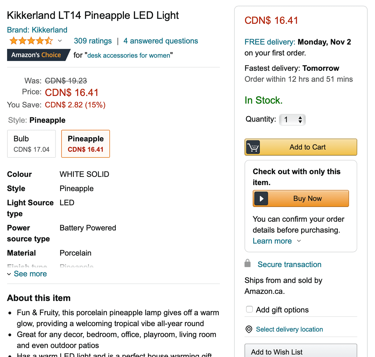Click the play arrow icon on Buy Now

pos(261,198)
